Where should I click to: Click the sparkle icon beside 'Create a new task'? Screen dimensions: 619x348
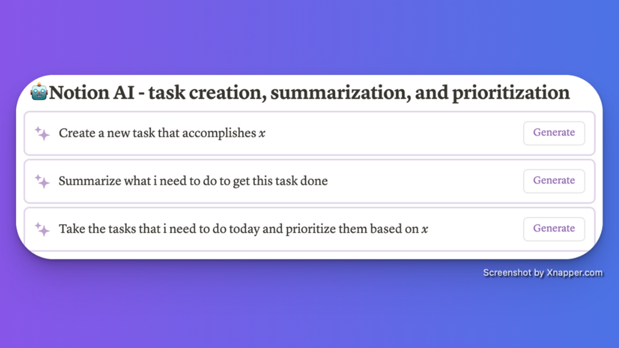coord(42,133)
